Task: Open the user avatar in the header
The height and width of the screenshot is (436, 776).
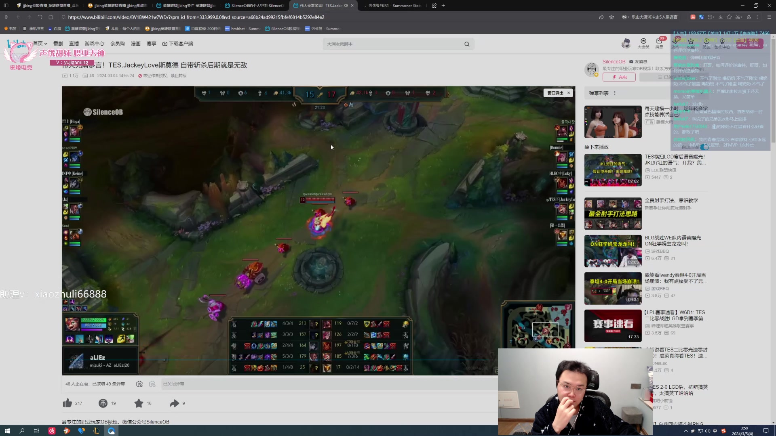Action: 626,43
